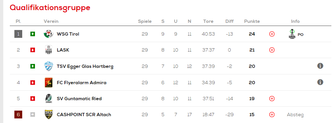Viewport: 333px width, 123px height.
Task: Click the LASK club logo
Action: pos(49,50)
